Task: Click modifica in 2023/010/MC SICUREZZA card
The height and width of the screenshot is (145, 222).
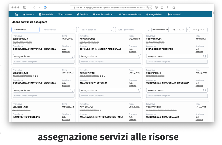Action: pyautogui.click(x=199, y=86)
